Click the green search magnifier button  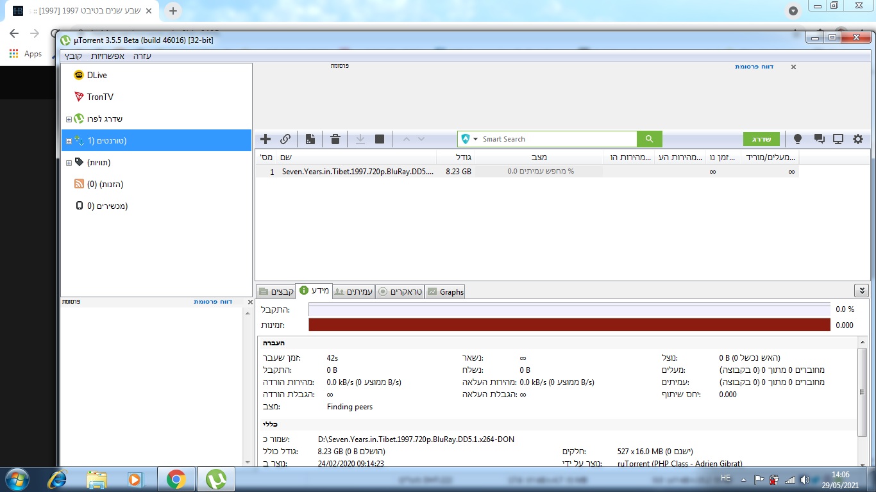coord(649,139)
